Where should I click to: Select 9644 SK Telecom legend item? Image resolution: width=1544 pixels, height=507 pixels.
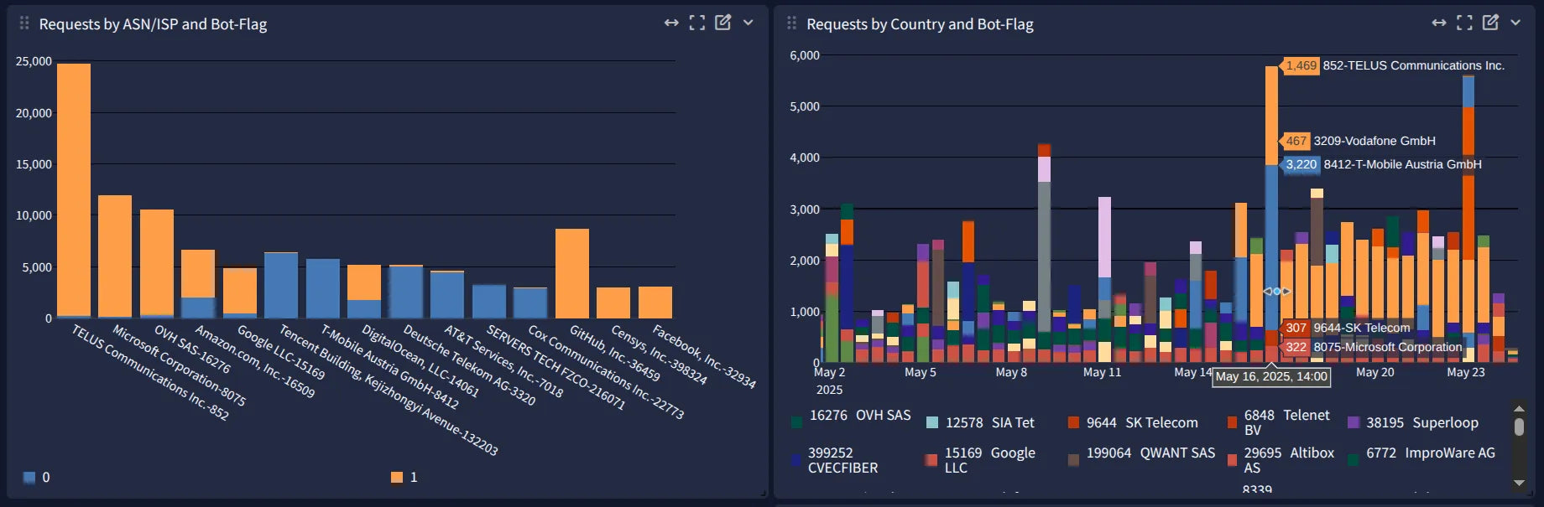tap(1141, 423)
